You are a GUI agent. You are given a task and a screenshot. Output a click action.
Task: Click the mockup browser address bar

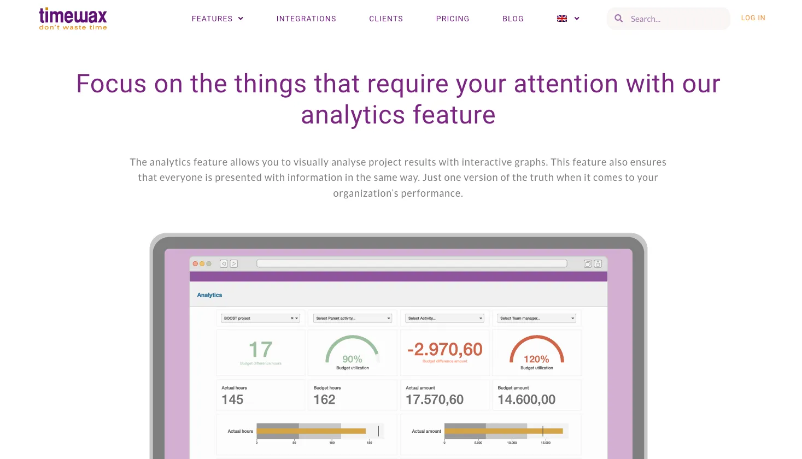click(412, 263)
